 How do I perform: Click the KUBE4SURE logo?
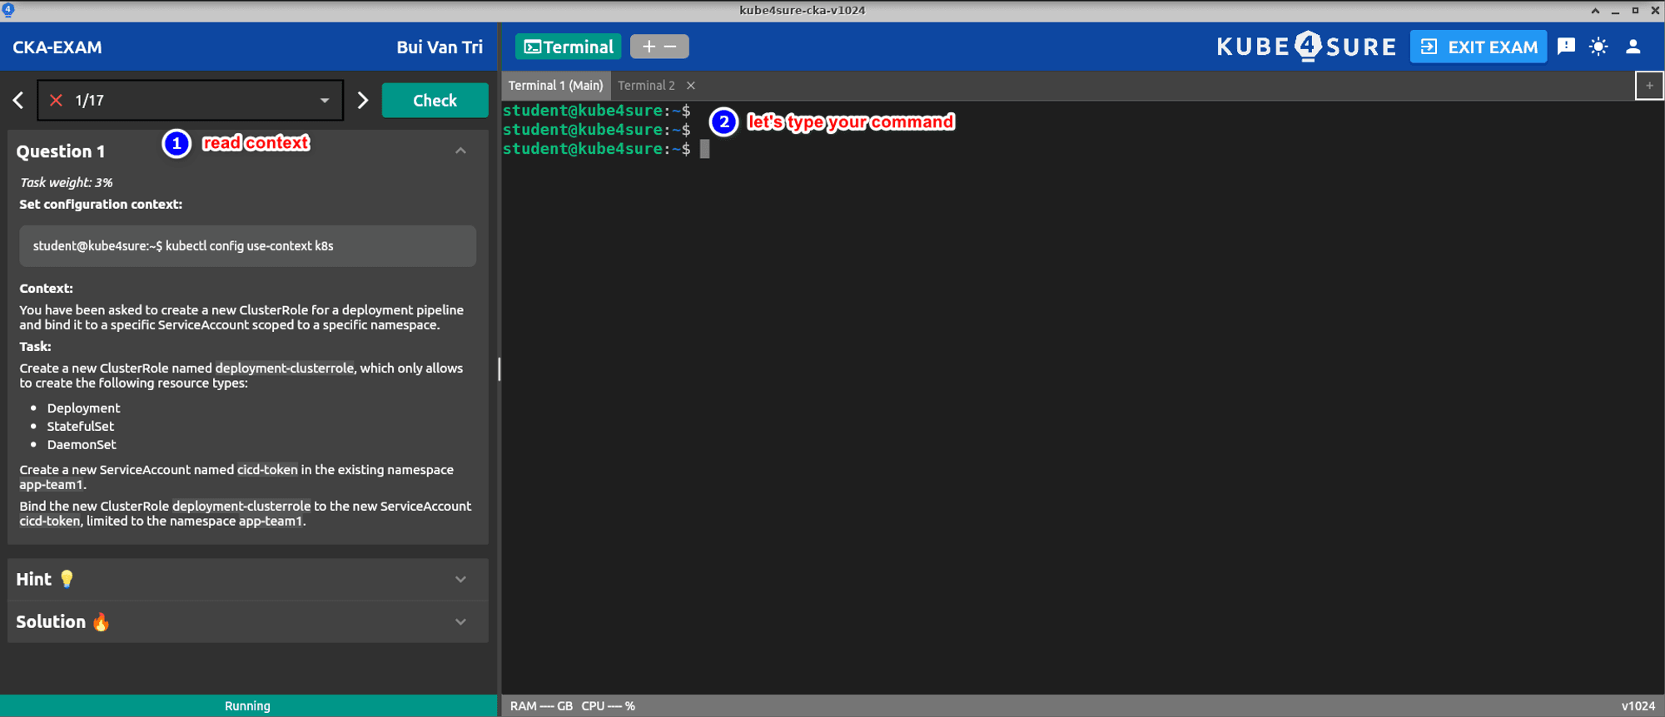click(x=1305, y=47)
